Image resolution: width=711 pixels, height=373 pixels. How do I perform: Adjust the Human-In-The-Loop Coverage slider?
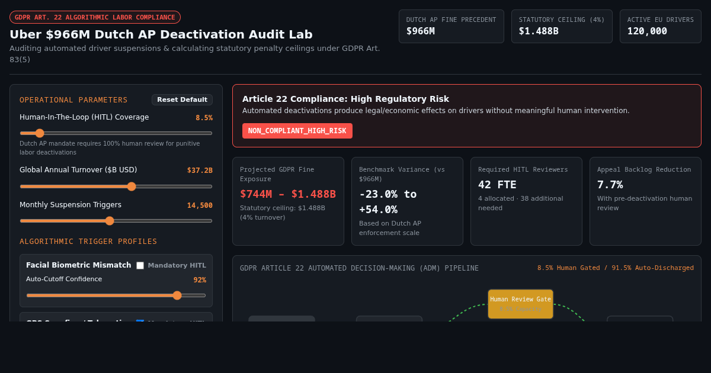(116, 133)
